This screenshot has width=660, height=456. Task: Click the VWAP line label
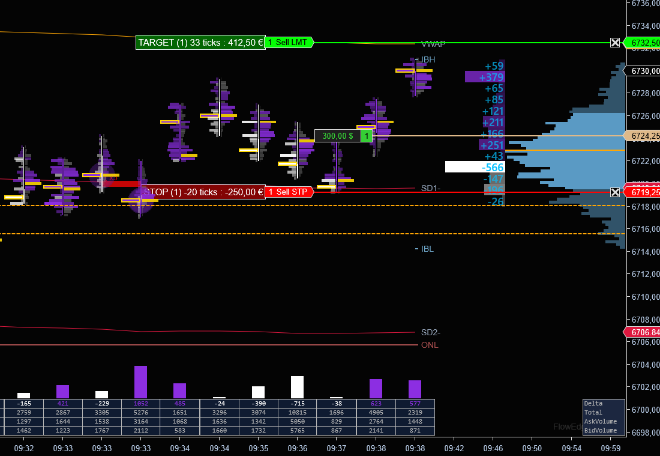click(x=433, y=44)
